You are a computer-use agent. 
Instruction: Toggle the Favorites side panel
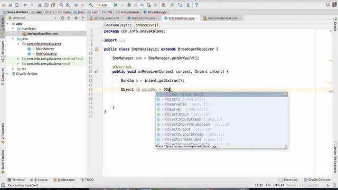pos(3,133)
